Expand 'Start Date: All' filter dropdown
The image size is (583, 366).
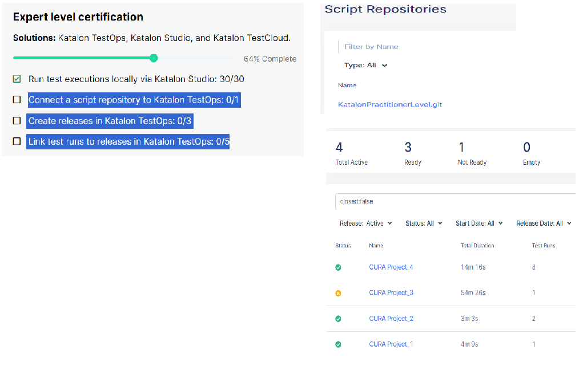pyautogui.click(x=479, y=223)
